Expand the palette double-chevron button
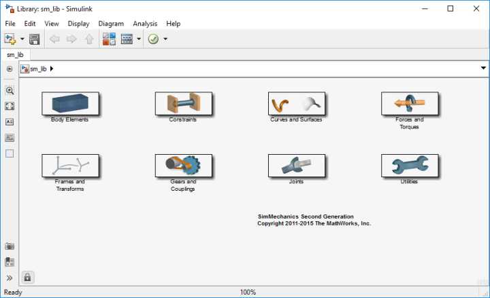Viewport: 490px width, 298px height. pos(10,278)
